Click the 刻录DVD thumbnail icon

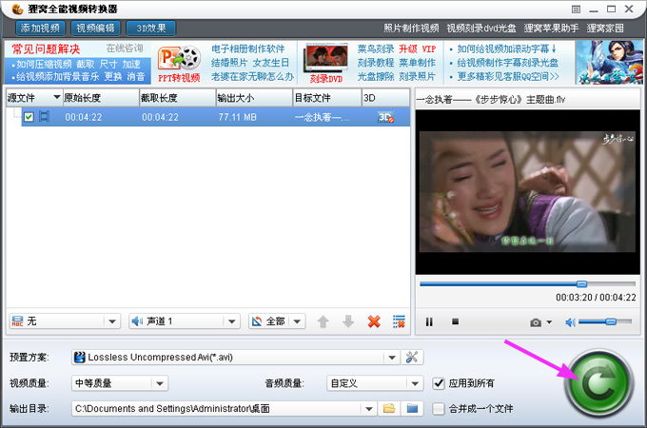click(x=326, y=63)
